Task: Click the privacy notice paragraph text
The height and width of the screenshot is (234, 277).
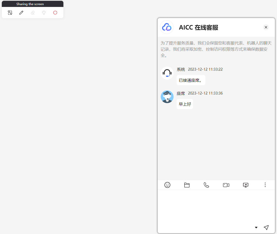Action: pos(216,49)
